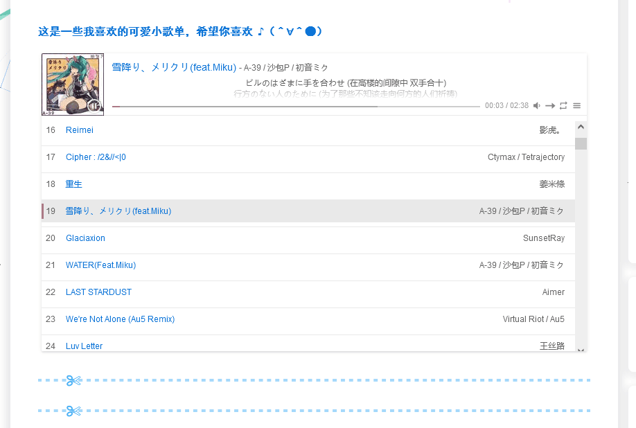636x428 pixels.
Task: Mute the player volume icon
Action: (537, 106)
